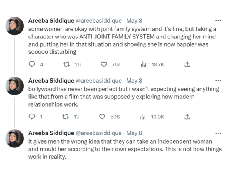This screenshot has height=171, width=228.
Task: Click @areebasiddique handle on the second tweet
Action: click(98, 80)
